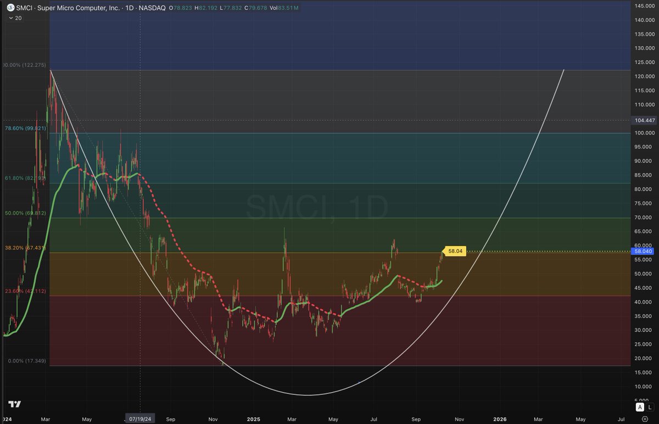This screenshot has height=424, width=659.
Task: Click the 104.447 crosshair price label
Action: [644, 120]
